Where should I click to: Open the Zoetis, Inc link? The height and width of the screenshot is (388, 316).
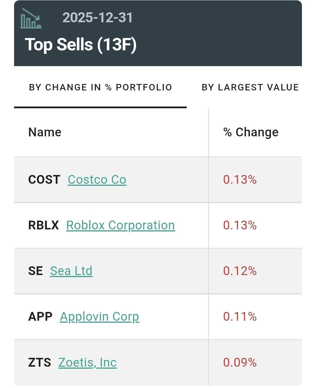tap(87, 363)
